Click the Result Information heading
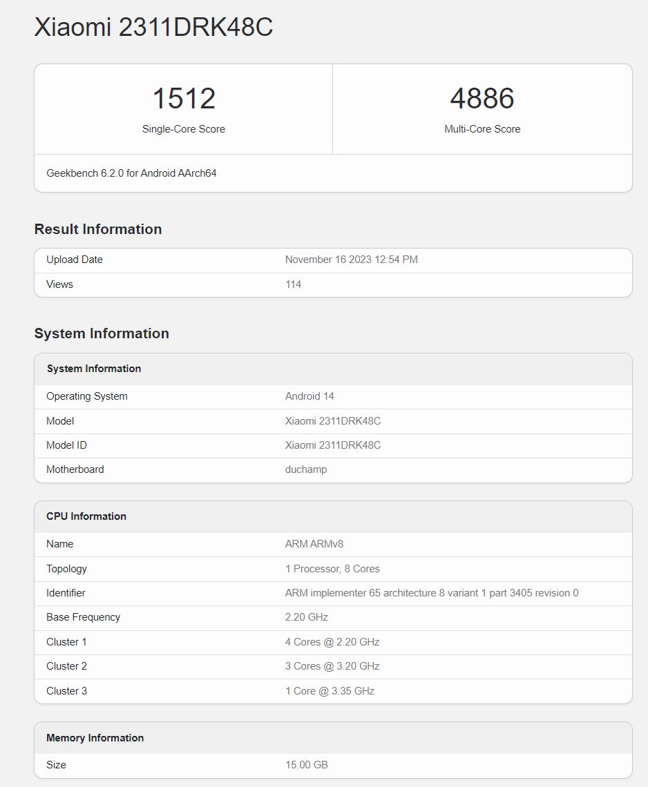 pos(98,229)
